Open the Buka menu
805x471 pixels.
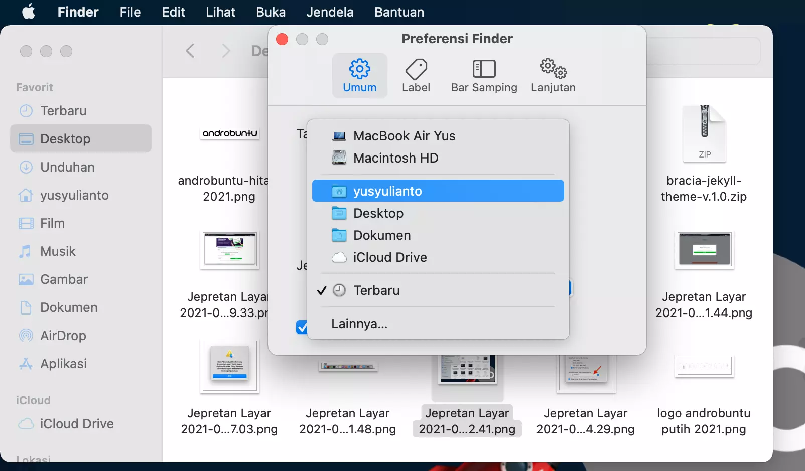tap(271, 12)
